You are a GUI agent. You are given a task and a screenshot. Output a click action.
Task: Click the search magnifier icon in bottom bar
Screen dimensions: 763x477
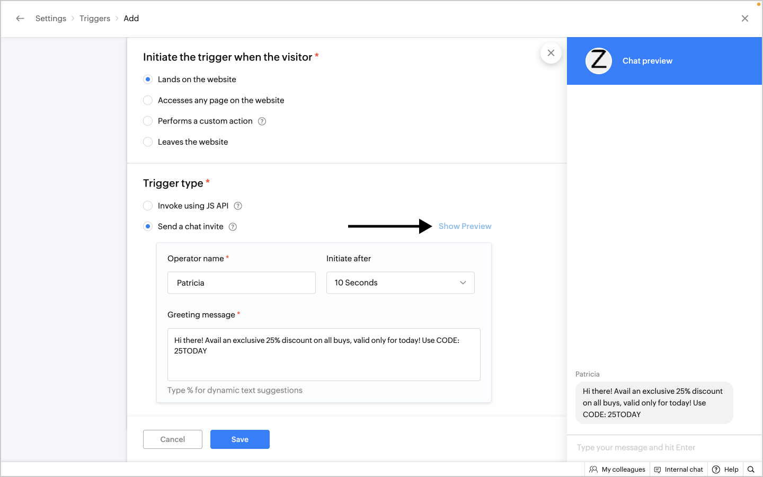point(751,470)
